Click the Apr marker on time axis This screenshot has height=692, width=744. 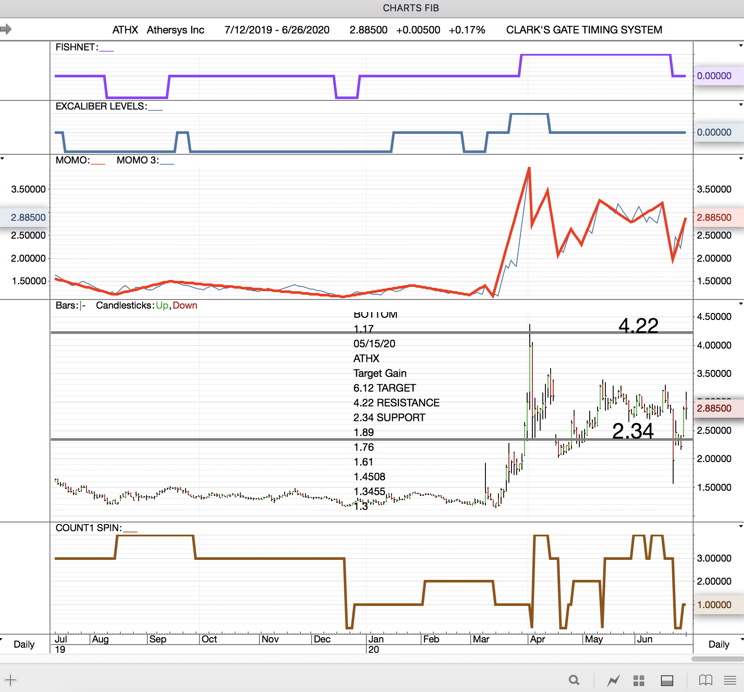538,639
